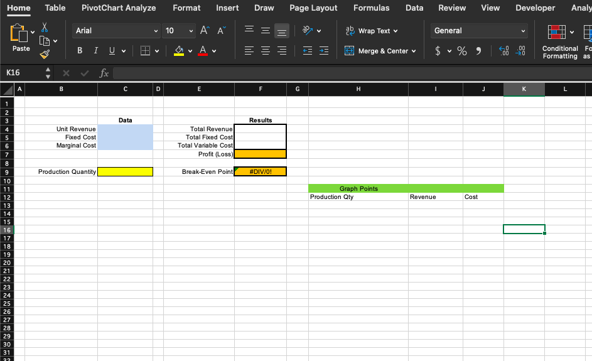592x361 pixels.
Task: Click the Increase Font Size icon
Action: (x=205, y=31)
